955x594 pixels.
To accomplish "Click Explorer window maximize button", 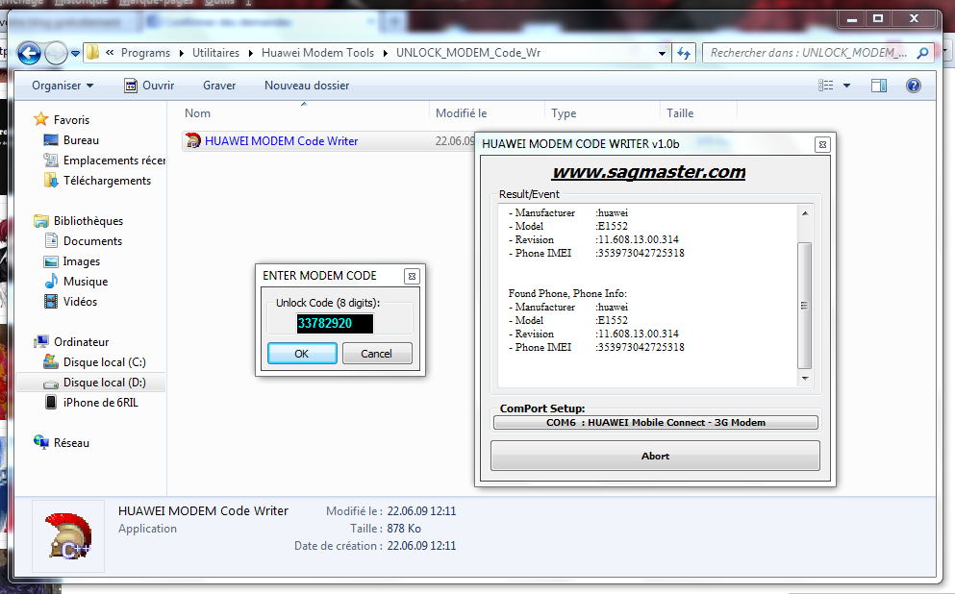I will 878,18.
